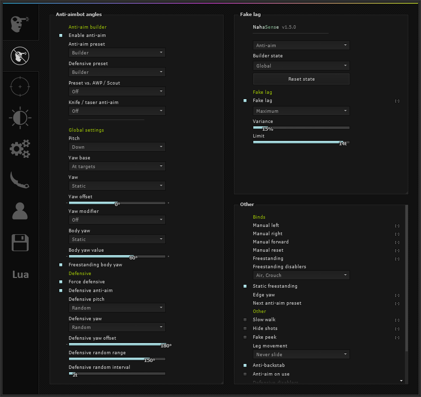This screenshot has width=421, height=397.
Task: Open the Defensive pitch dropdown
Action: (x=117, y=308)
